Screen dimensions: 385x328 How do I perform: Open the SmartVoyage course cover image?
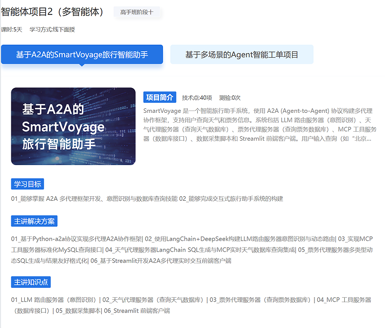click(x=73, y=126)
